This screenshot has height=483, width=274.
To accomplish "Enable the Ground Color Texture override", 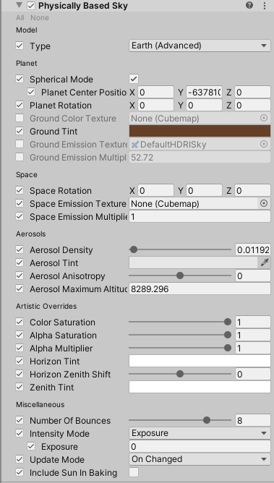I will coord(20,118).
